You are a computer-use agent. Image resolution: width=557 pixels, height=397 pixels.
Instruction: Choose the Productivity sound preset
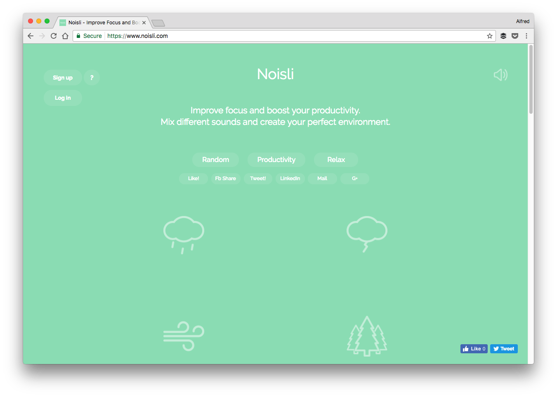[x=276, y=160]
